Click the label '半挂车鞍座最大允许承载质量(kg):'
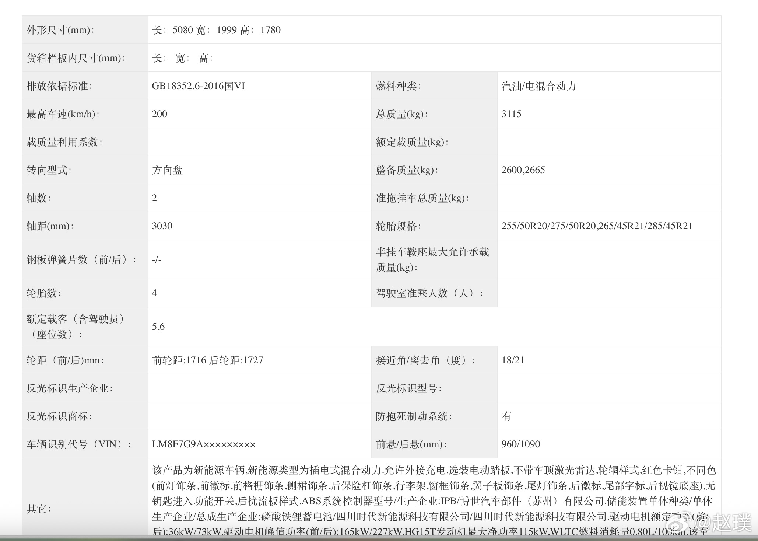This screenshot has height=541, width=758. pyautogui.click(x=432, y=259)
